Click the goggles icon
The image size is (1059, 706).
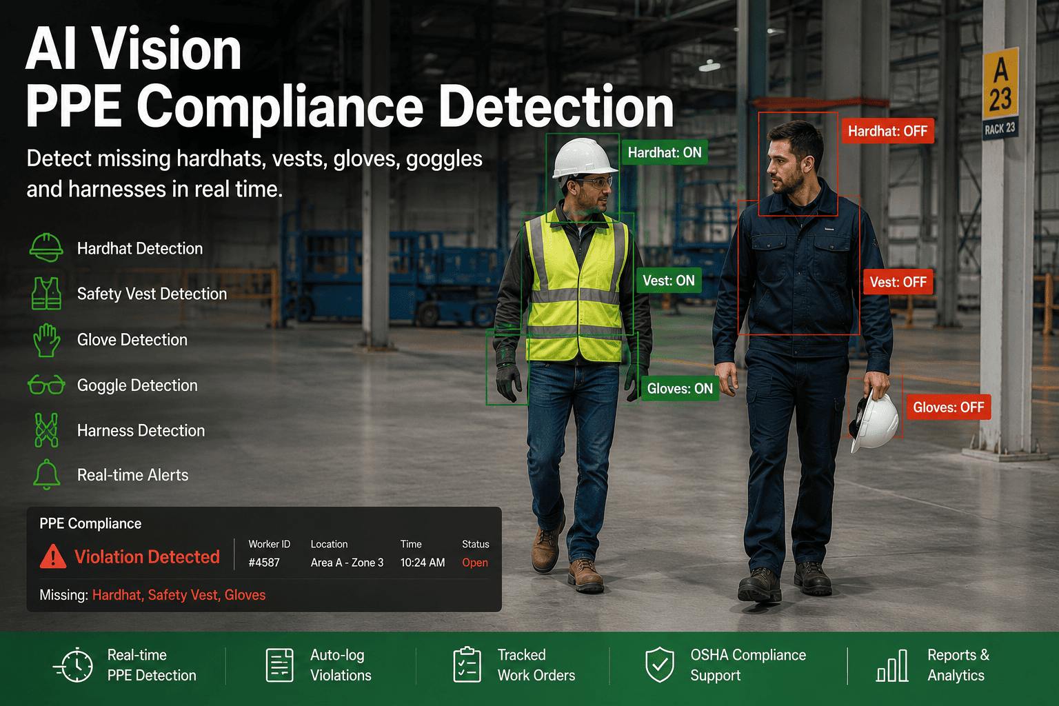[x=46, y=385]
